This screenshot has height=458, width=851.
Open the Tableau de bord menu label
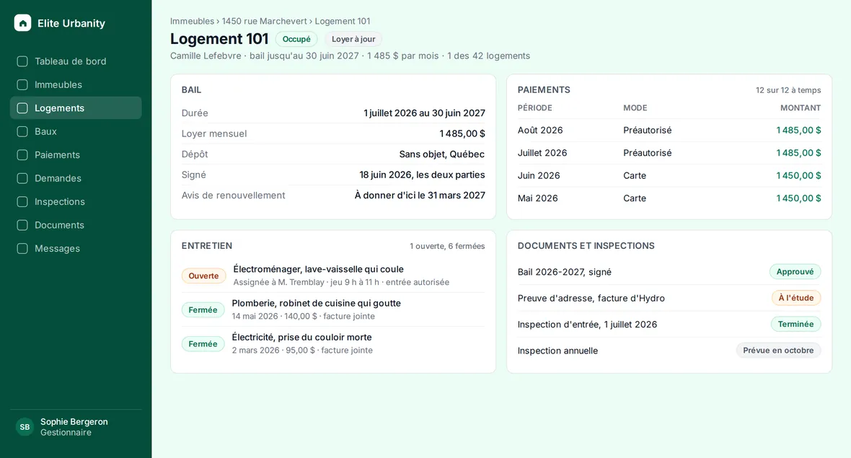(x=71, y=61)
